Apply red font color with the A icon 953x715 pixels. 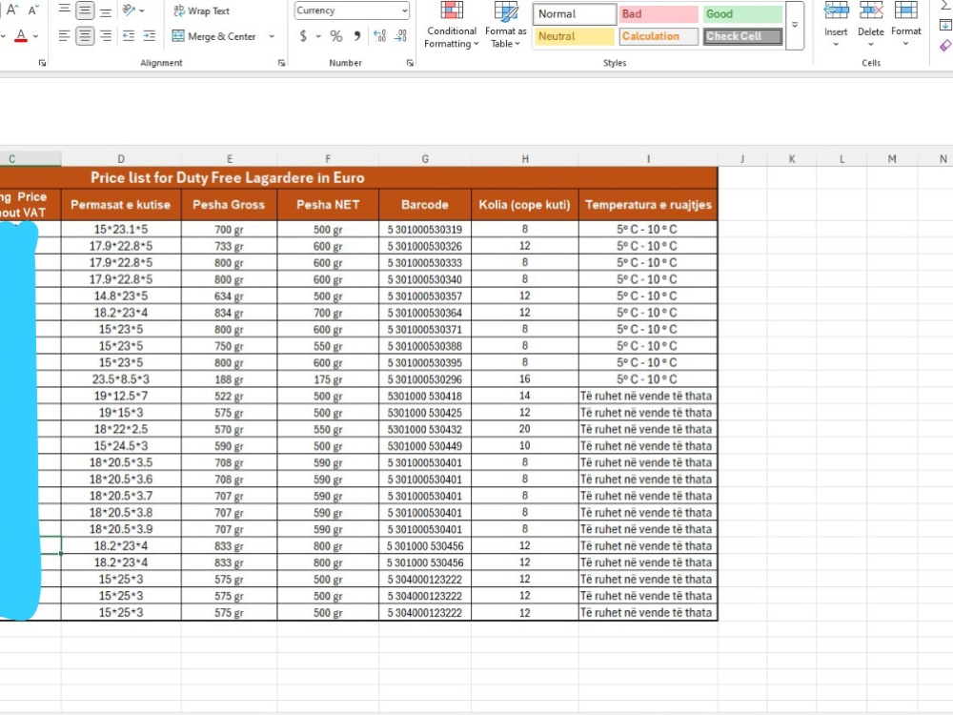tap(21, 36)
